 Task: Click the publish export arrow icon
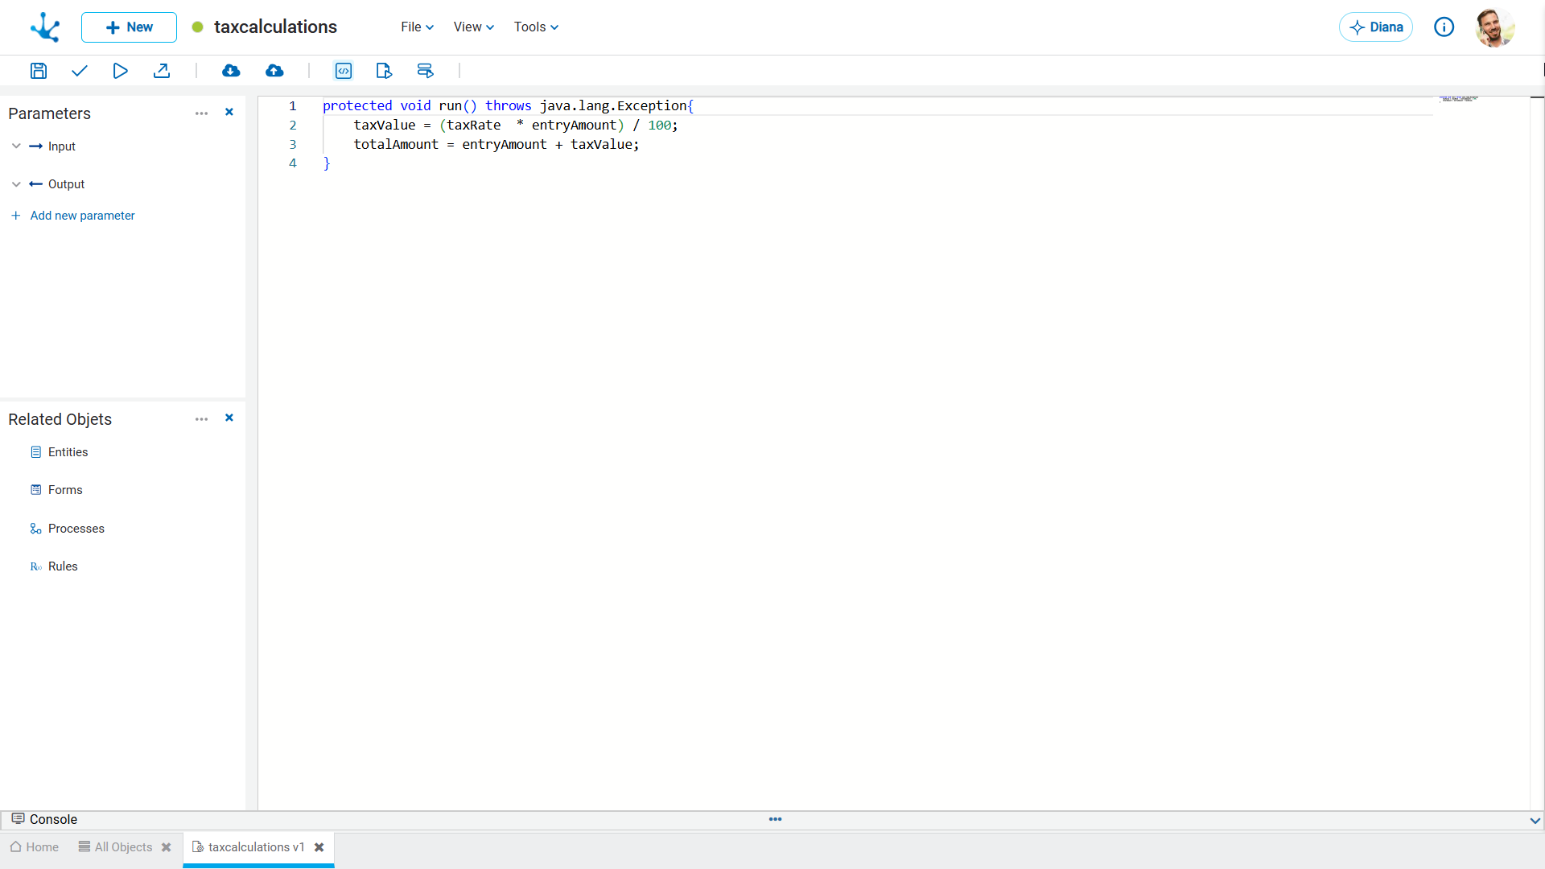[x=162, y=71]
